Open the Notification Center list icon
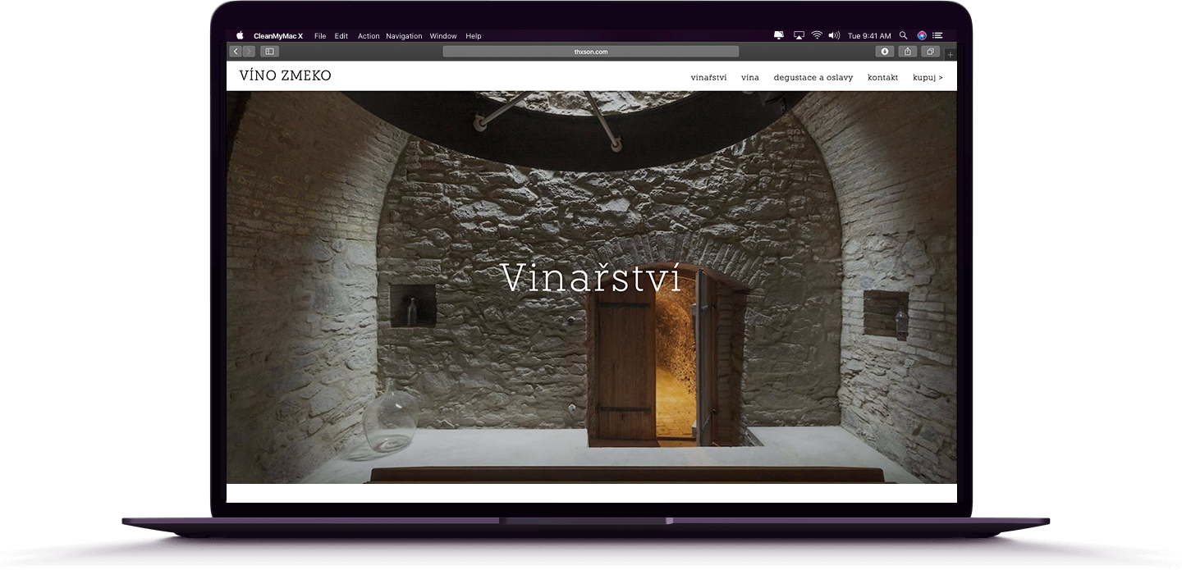This screenshot has width=1182, height=570. point(937,36)
